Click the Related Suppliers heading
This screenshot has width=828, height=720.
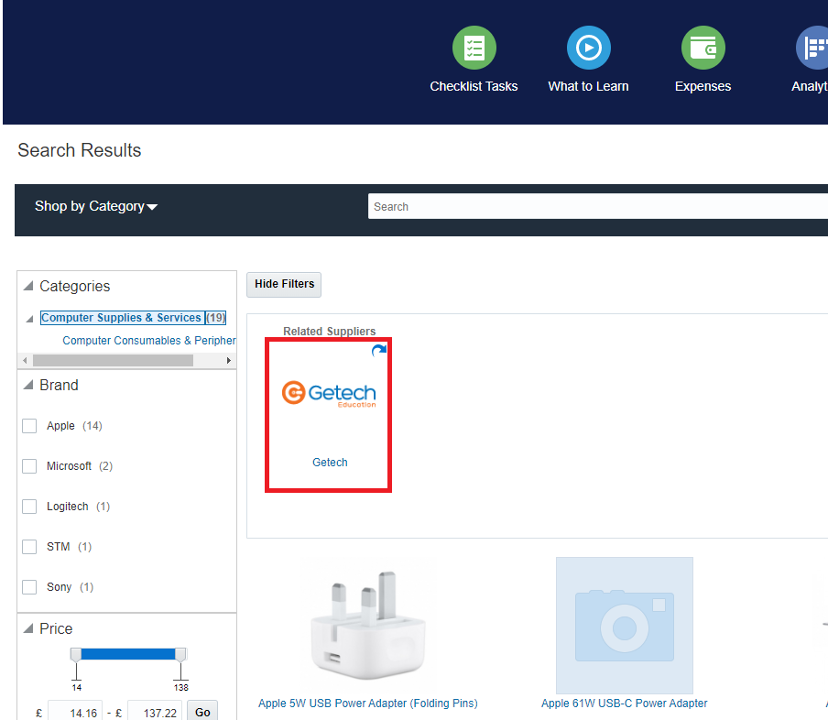[330, 332]
